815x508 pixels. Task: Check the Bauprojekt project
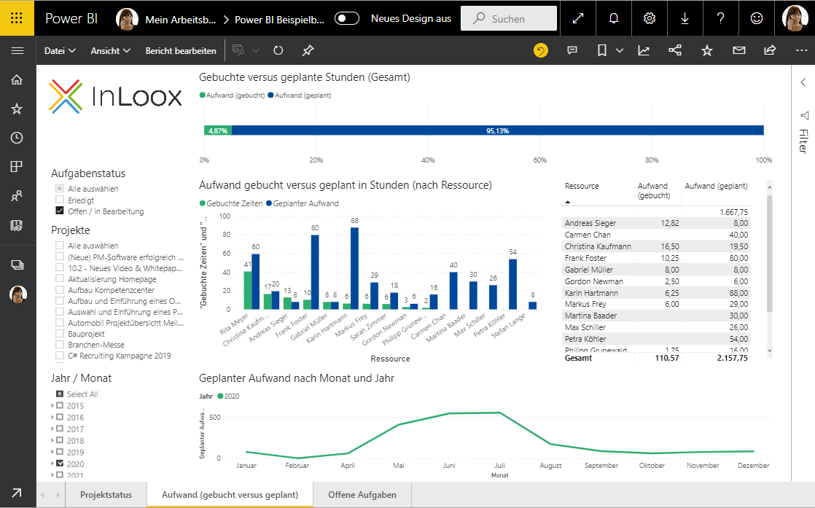60,334
